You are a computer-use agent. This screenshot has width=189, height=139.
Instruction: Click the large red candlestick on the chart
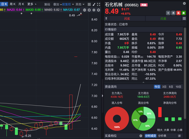71,112
